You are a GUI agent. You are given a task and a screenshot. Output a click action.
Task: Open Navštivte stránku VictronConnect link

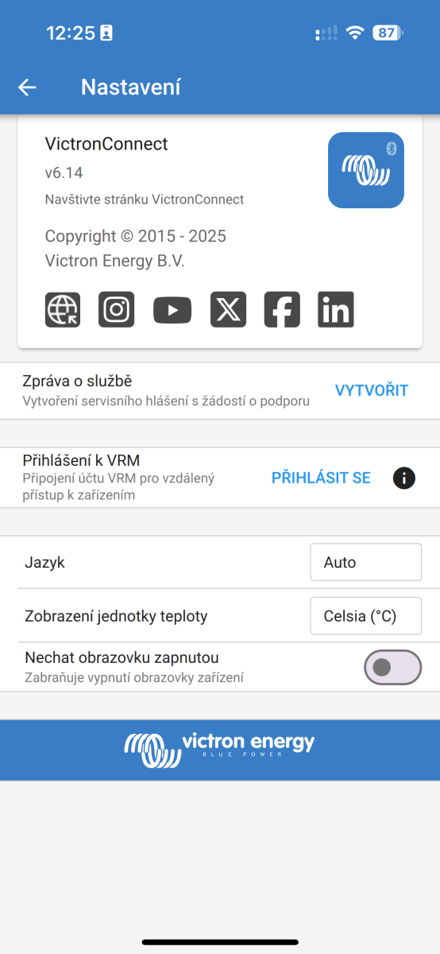pyautogui.click(x=145, y=200)
